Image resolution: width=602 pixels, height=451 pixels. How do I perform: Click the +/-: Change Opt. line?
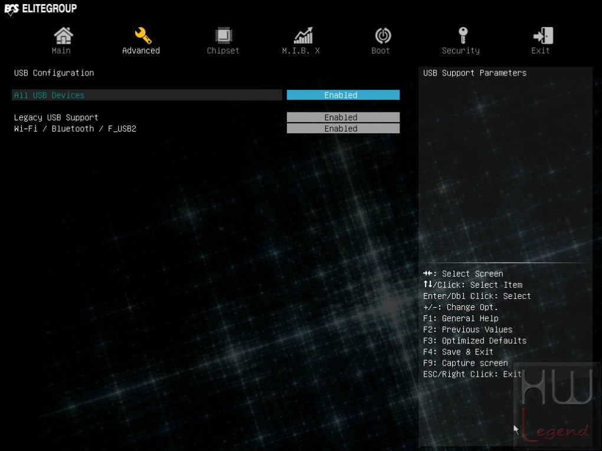coord(460,307)
